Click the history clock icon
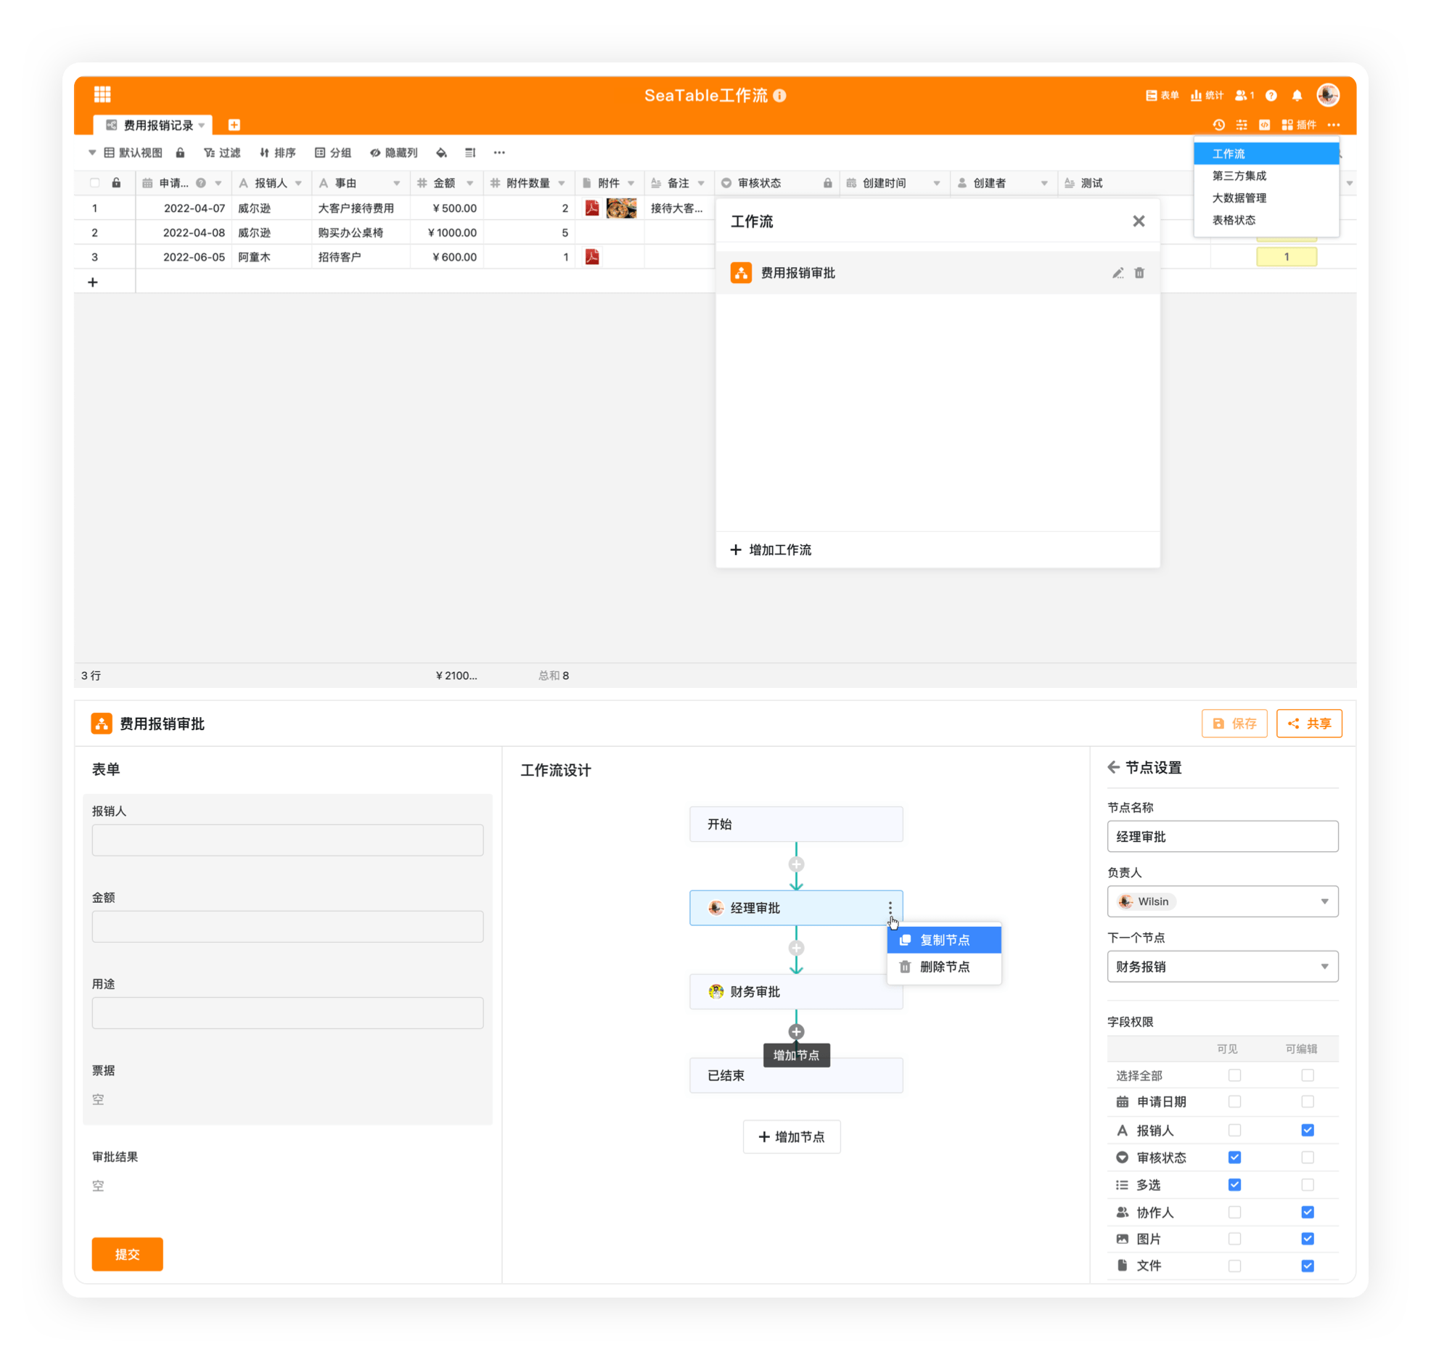1431x1360 pixels. (x=1218, y=125)
